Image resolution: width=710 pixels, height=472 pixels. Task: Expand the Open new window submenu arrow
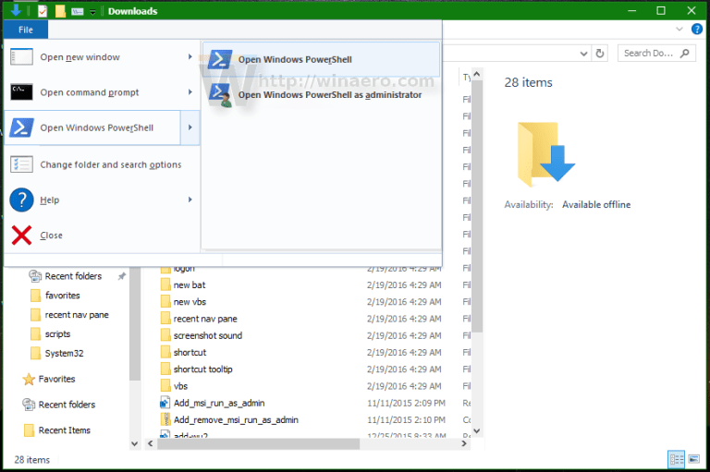[x=190, y=57]
